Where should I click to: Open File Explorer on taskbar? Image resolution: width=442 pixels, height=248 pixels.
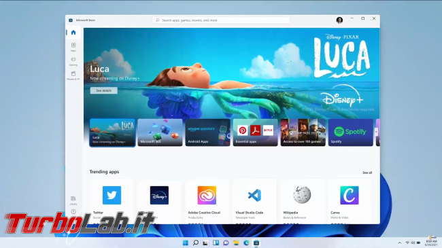click(x=236, y=243)
